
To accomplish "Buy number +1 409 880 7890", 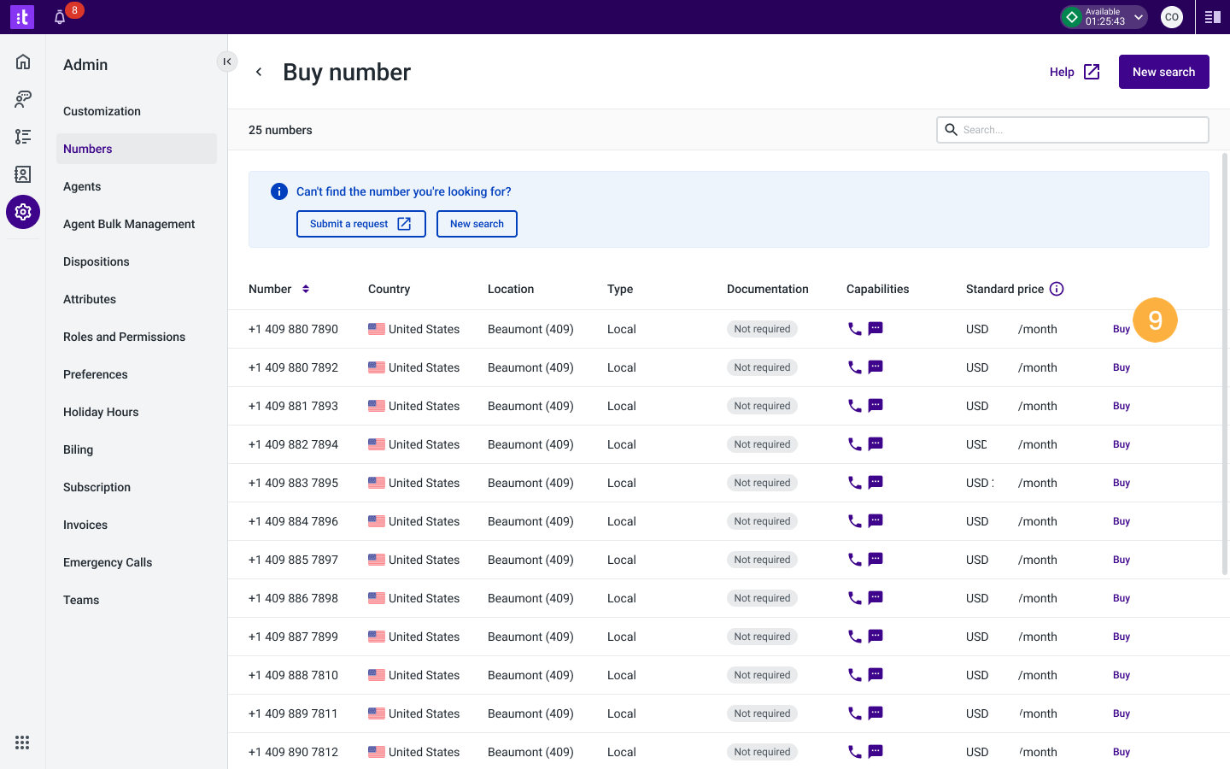I will [x=1122, y=328].
